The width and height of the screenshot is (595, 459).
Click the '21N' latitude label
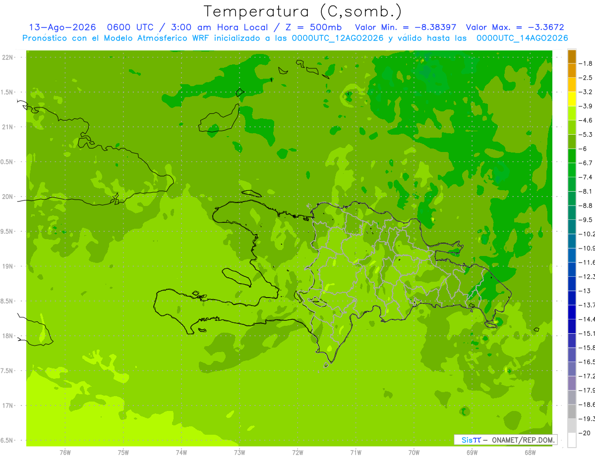8,127
